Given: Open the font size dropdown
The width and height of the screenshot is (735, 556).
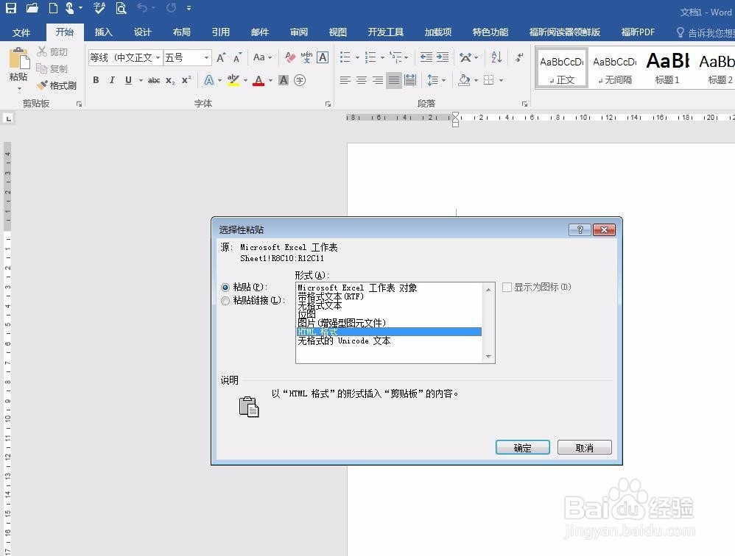Looking at the screenshot, I should (206, 57).
